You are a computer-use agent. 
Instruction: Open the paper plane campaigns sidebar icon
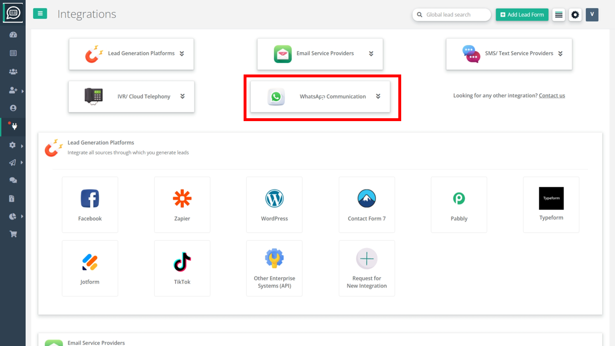(x=13, y=163)
